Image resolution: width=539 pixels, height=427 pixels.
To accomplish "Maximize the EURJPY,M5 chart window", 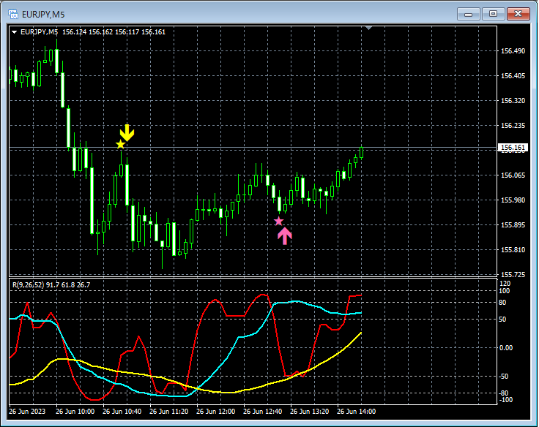I will tap(493, 14).
